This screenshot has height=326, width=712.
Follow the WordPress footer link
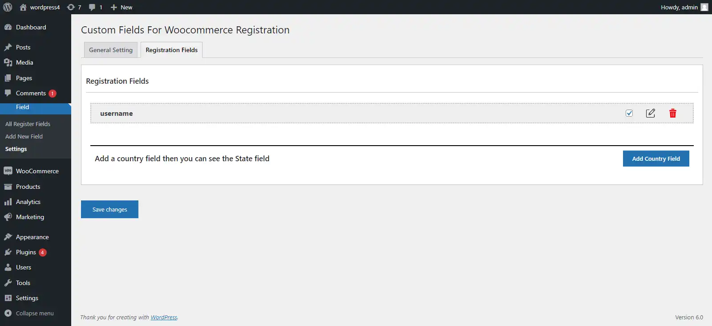(x=164, y=318)
